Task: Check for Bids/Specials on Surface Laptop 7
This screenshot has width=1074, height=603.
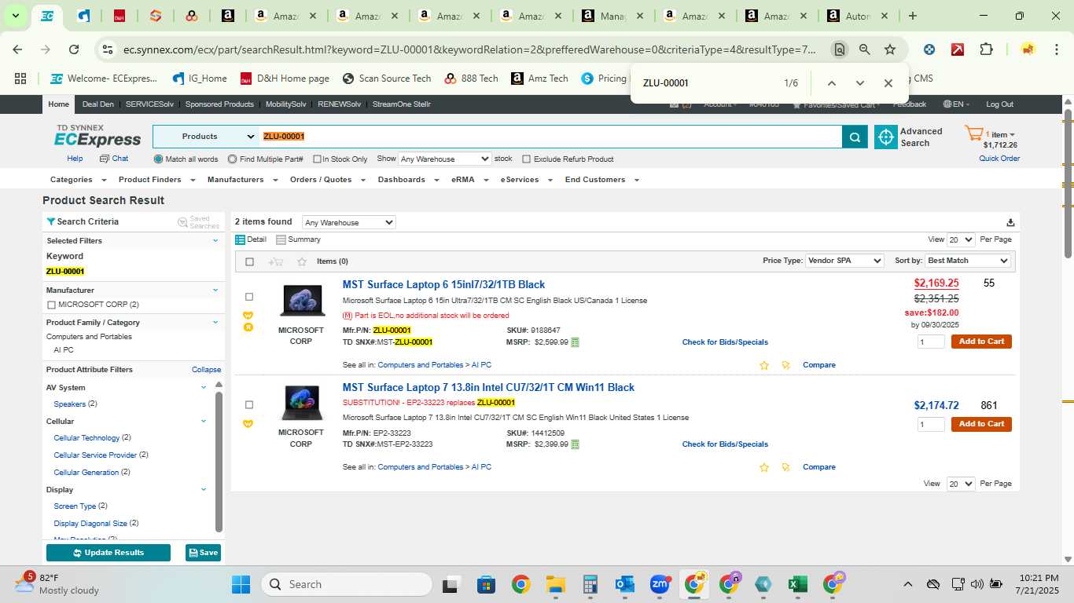Action: (725, 444)
